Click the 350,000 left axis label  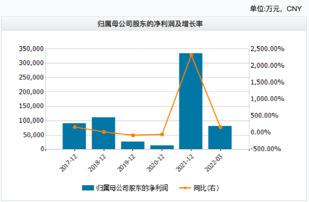[31, 49]
